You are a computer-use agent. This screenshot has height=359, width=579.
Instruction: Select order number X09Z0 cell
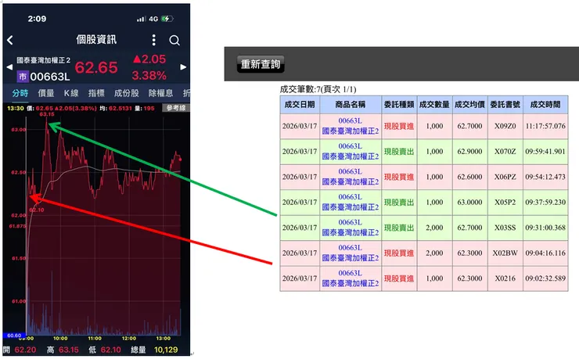pos(505,126)
